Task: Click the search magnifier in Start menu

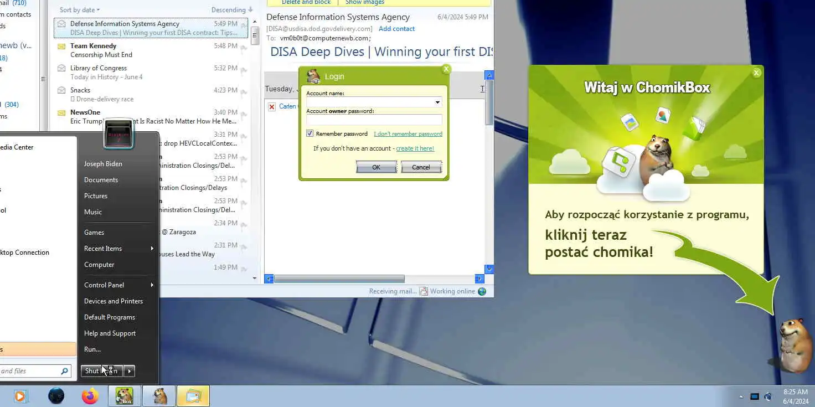Action: [x=65, y=371]
